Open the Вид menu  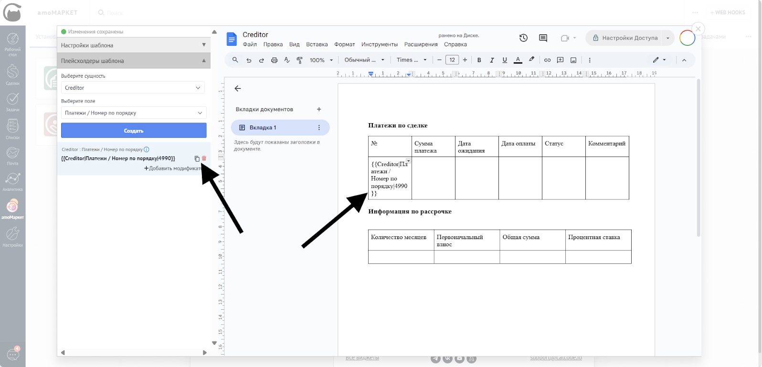pos(295,44)
